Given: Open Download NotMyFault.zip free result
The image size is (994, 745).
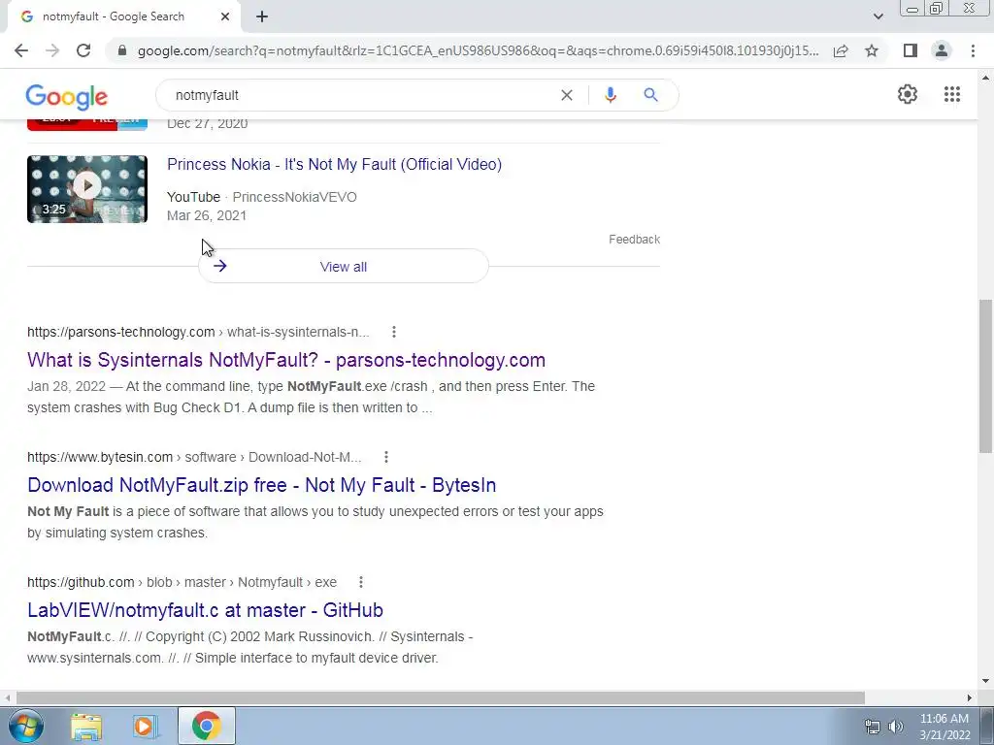Looking at the screenshot, I should tap(262, 485).
